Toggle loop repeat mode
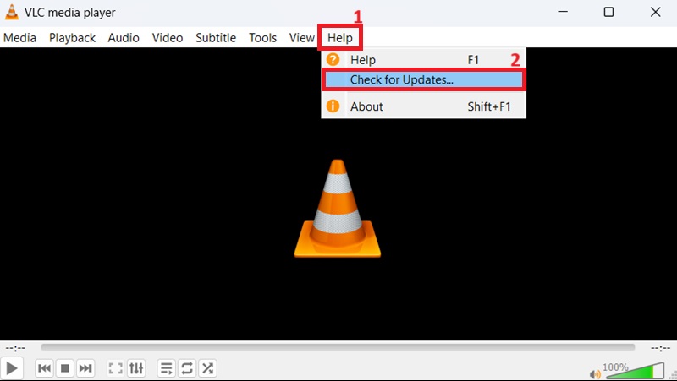 point(186,368)
